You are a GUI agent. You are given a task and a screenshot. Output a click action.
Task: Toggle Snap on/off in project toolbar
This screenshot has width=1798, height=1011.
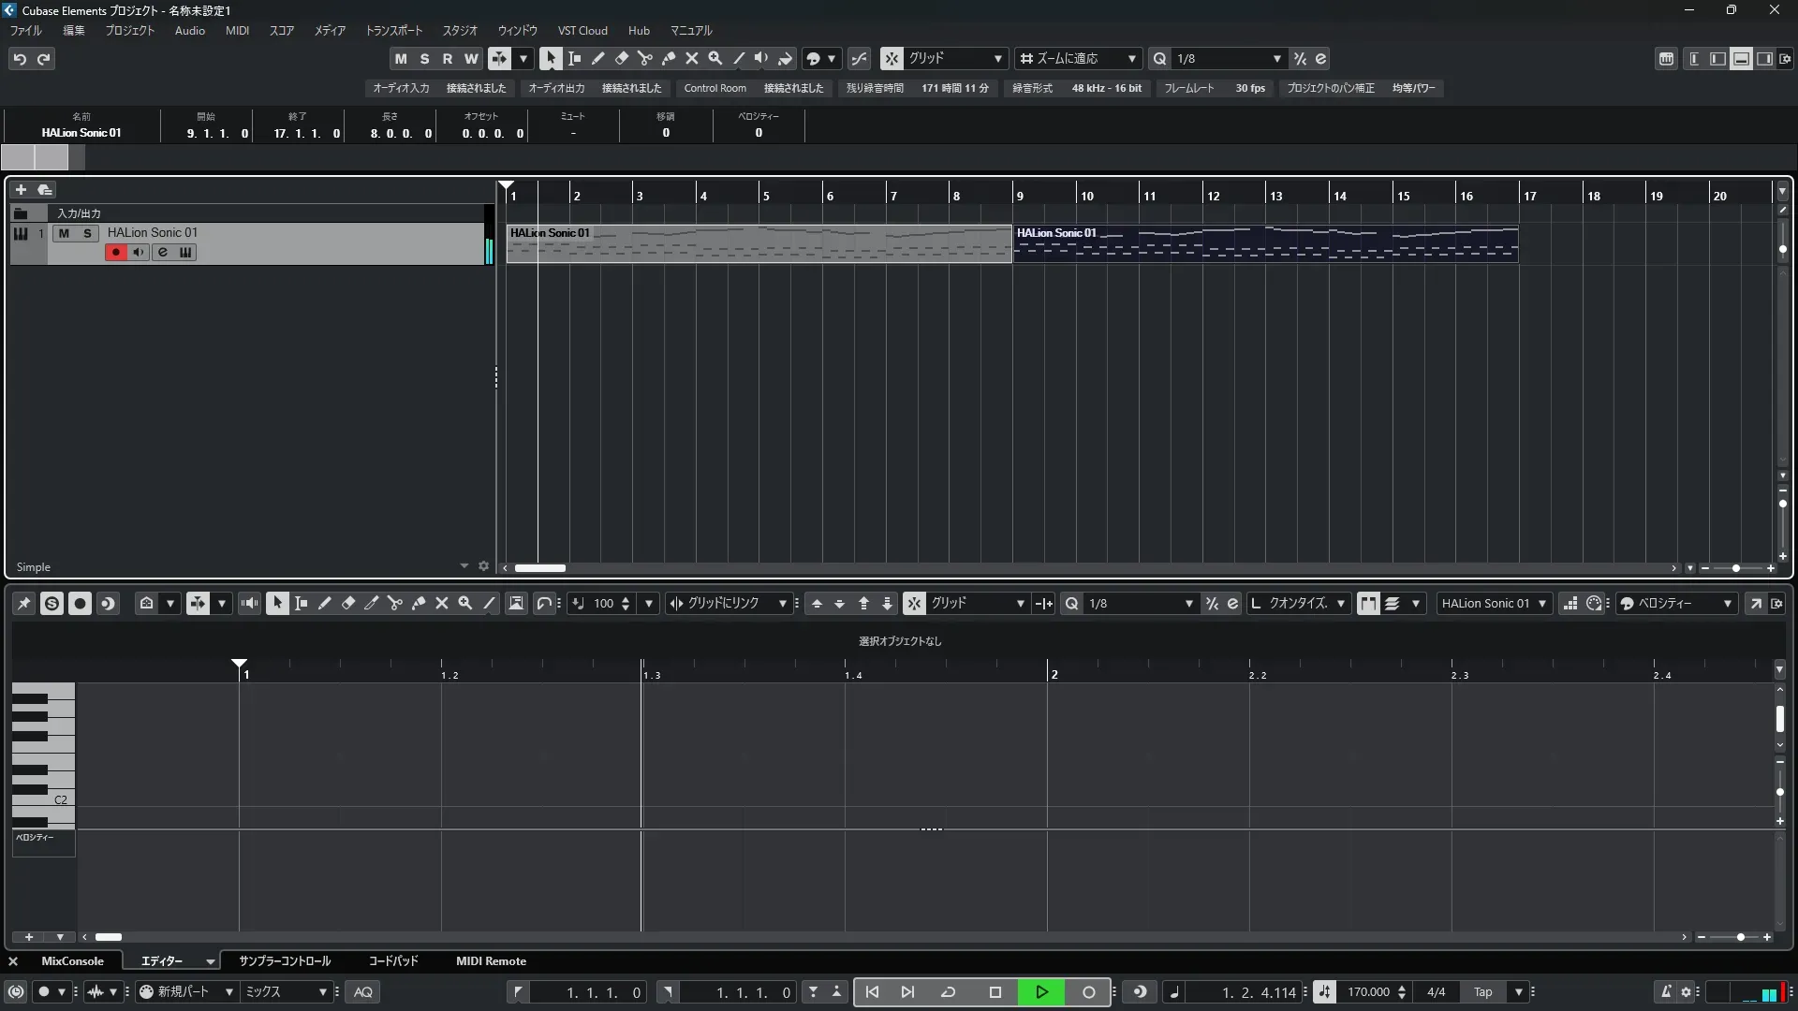[x=891, y=59]
